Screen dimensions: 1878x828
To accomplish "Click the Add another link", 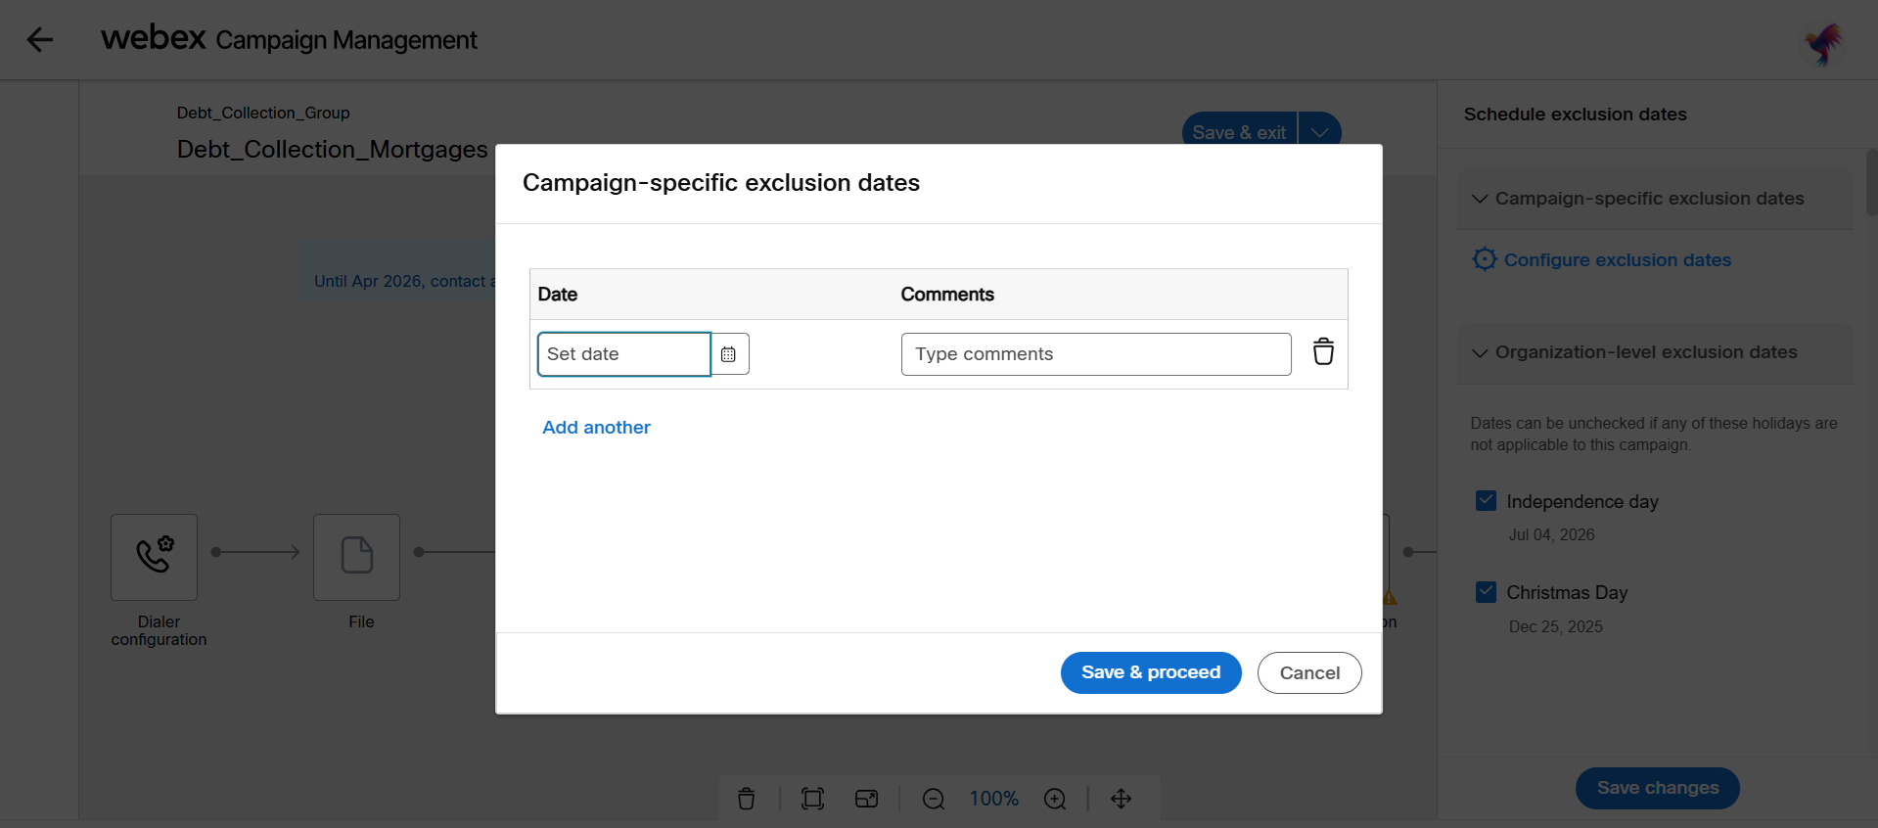I will click(596, 428).
